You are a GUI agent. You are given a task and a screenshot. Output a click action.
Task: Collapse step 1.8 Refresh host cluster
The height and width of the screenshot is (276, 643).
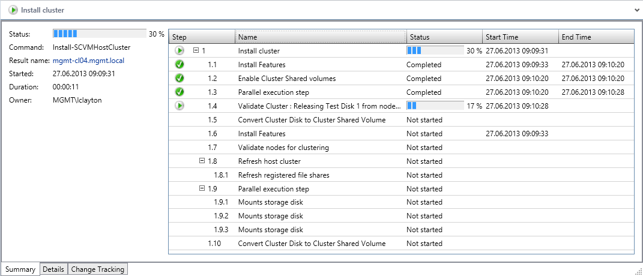[201, 161]
